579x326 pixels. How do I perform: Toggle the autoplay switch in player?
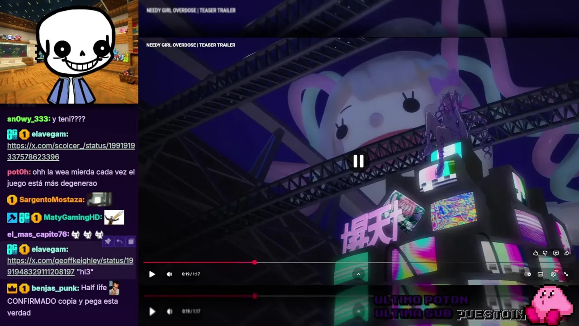(x=527, y=274)
